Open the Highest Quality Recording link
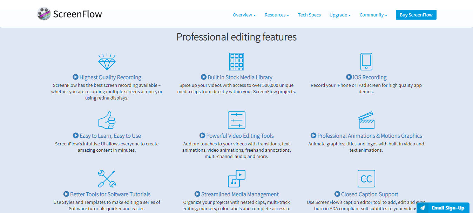 click(110, 77)
